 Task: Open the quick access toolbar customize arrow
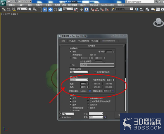click(x=30, y=1)
